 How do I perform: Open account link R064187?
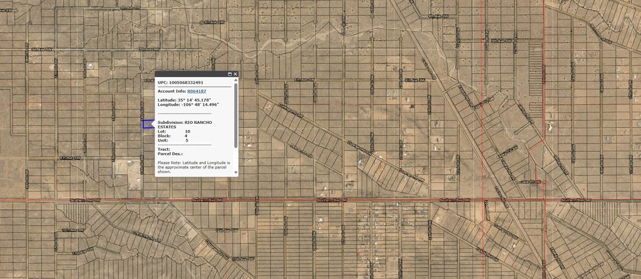coord(197,91)
